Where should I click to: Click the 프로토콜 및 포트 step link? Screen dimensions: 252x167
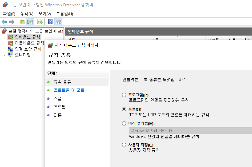pyautogui.click(x=69, y=90)
